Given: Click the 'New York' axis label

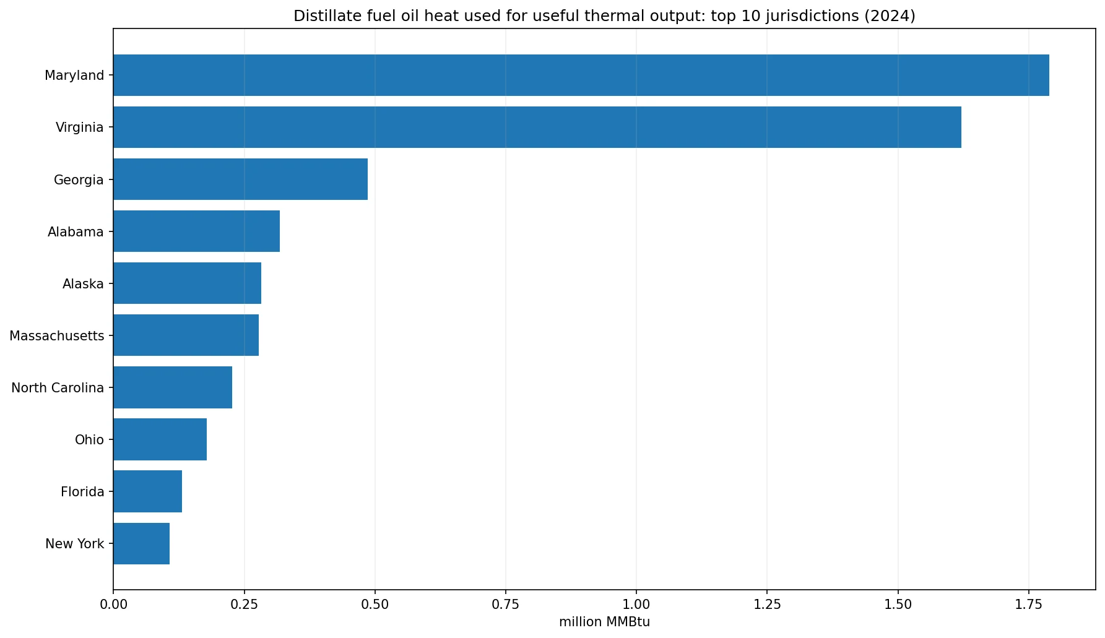Looking at the screenshot, I should tap(74, 544).
